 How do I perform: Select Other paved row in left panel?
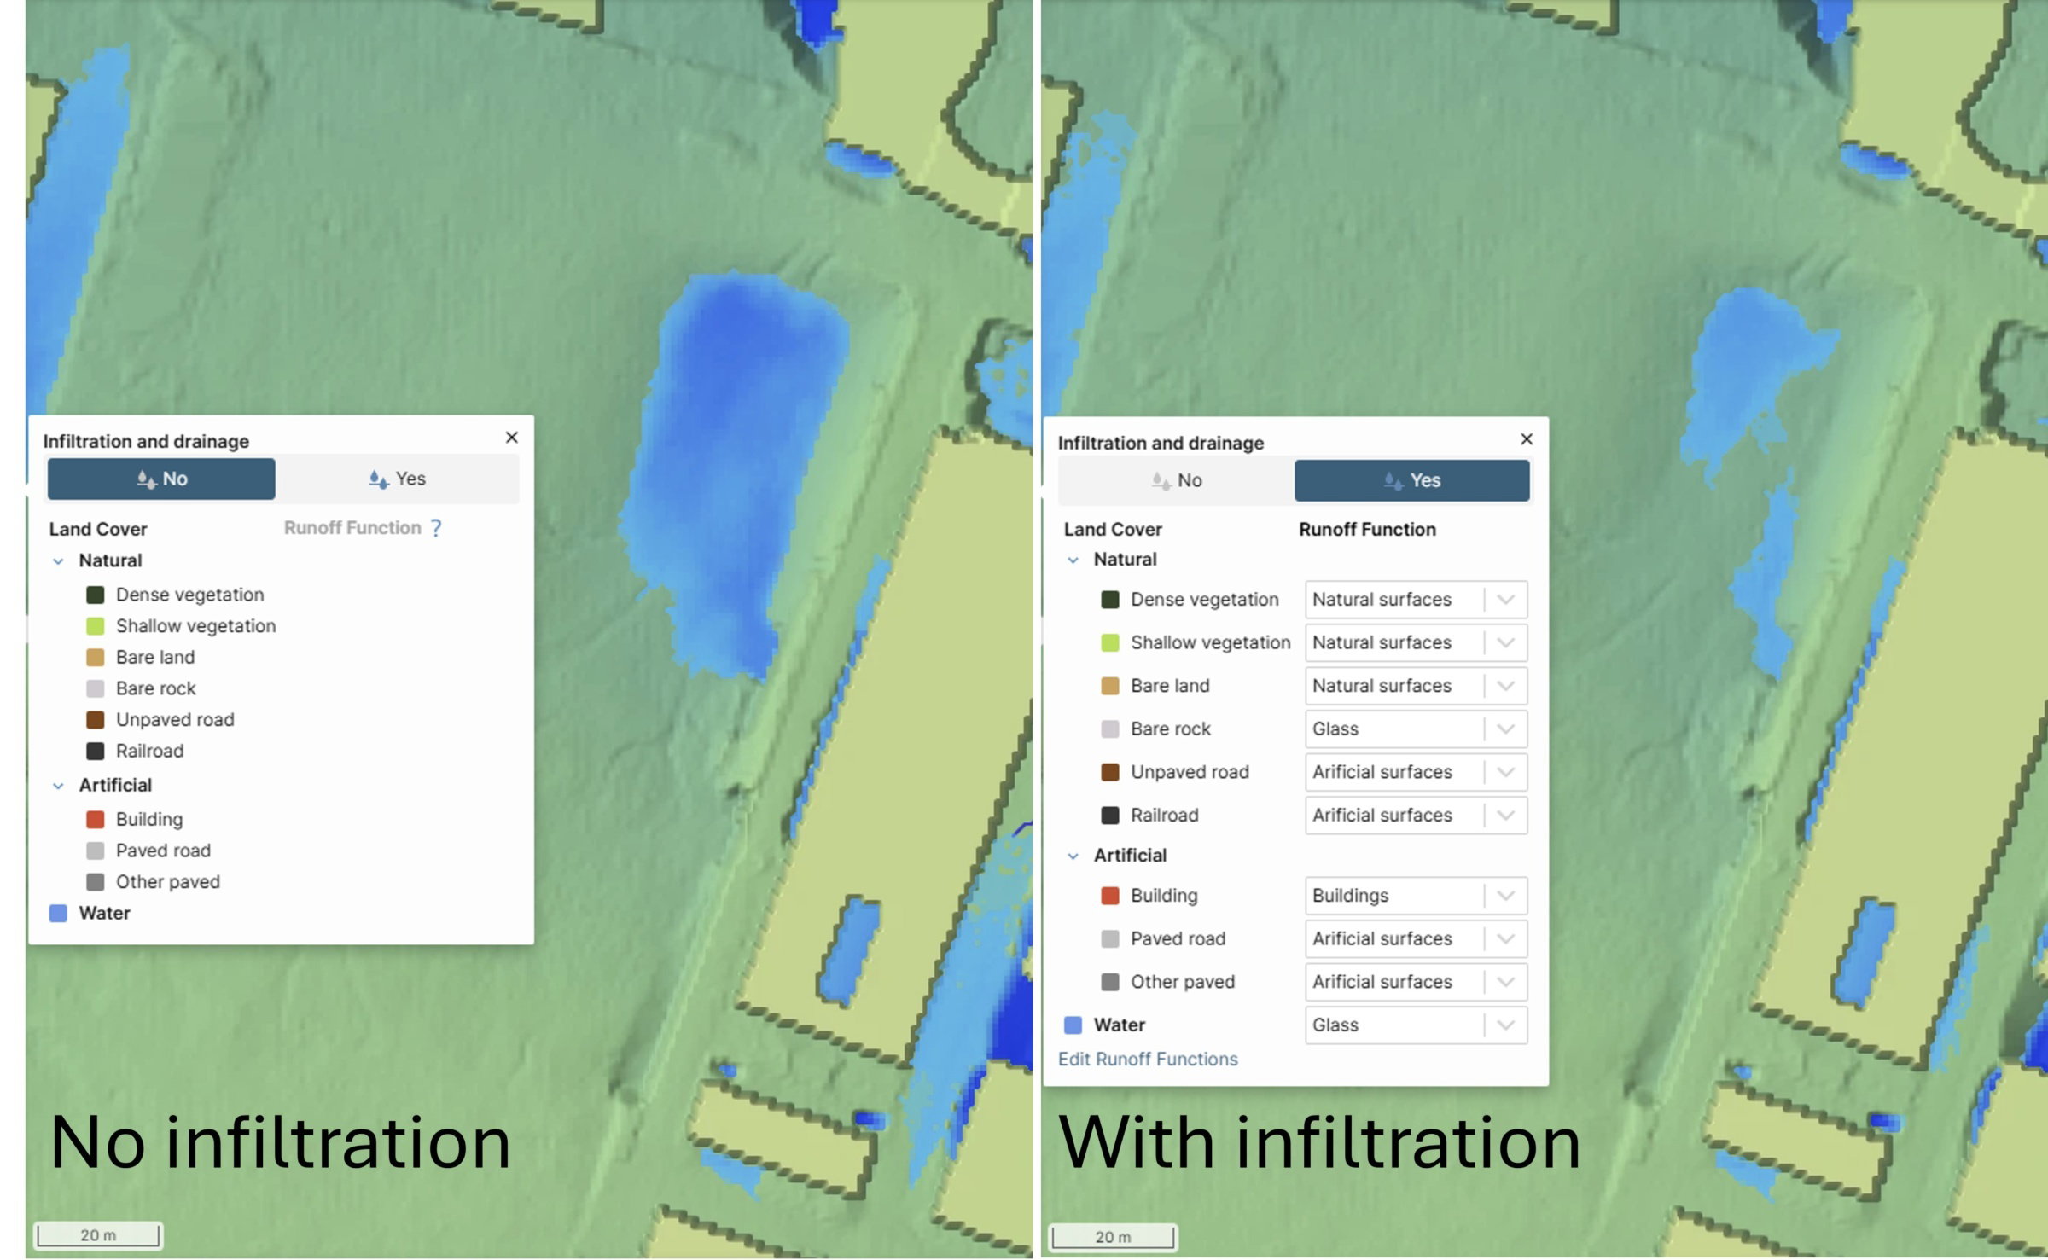point(154,882)
